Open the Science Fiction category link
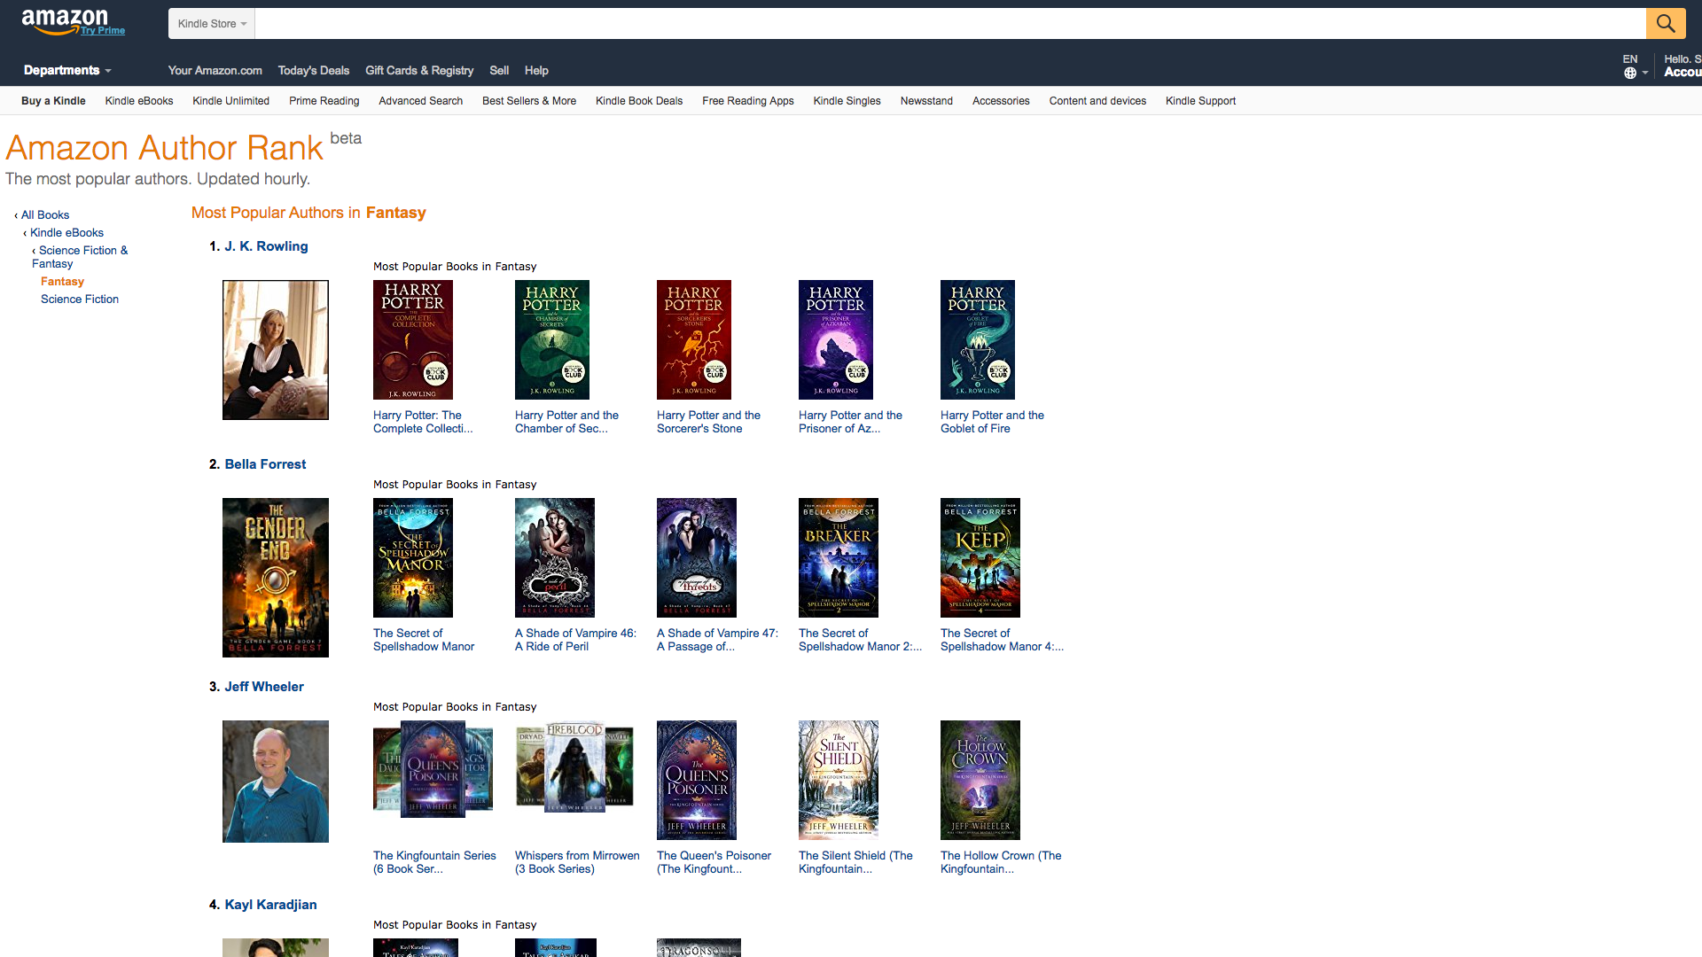 tap(80, 300)
